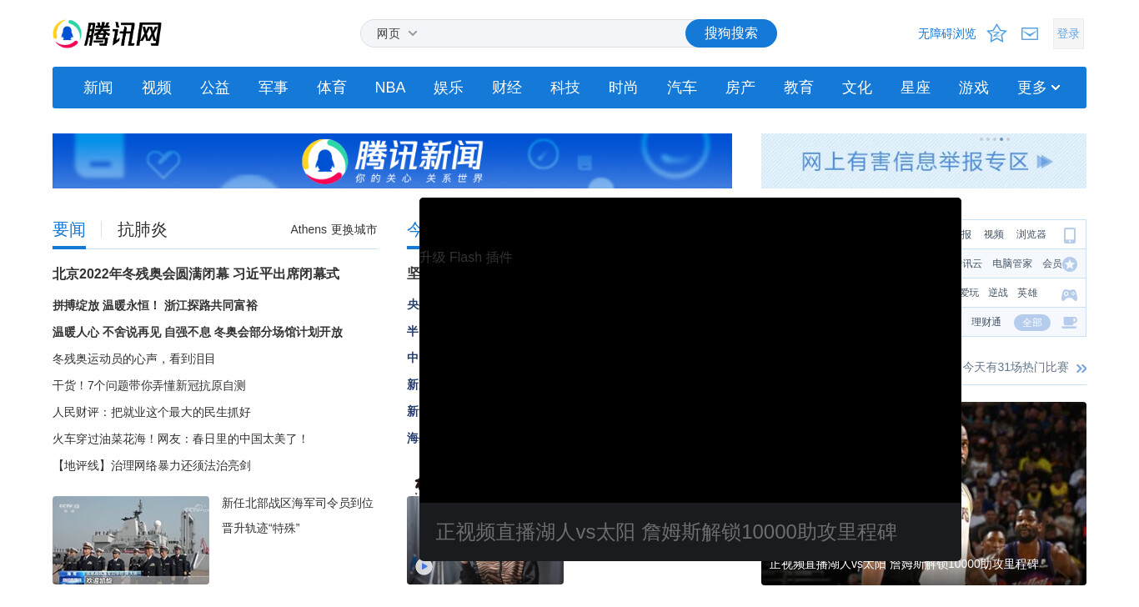This screenshot has height=607, width=1139.
Task: Click the 全部 pill button
Action: tap(1032, 323)
